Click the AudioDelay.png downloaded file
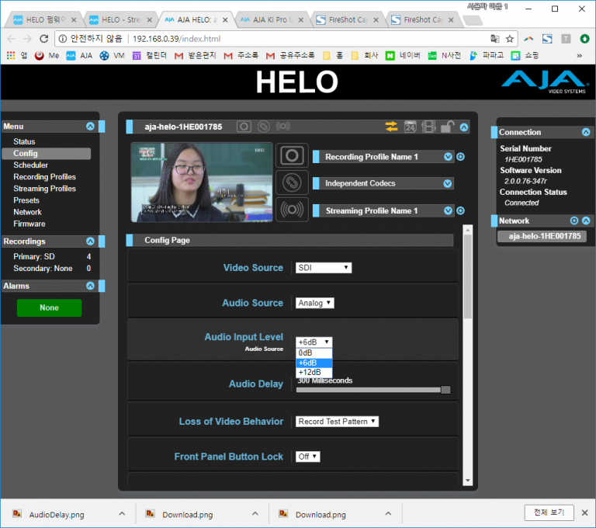The height and width of the screenshot is (528, 596). (57, 515)
